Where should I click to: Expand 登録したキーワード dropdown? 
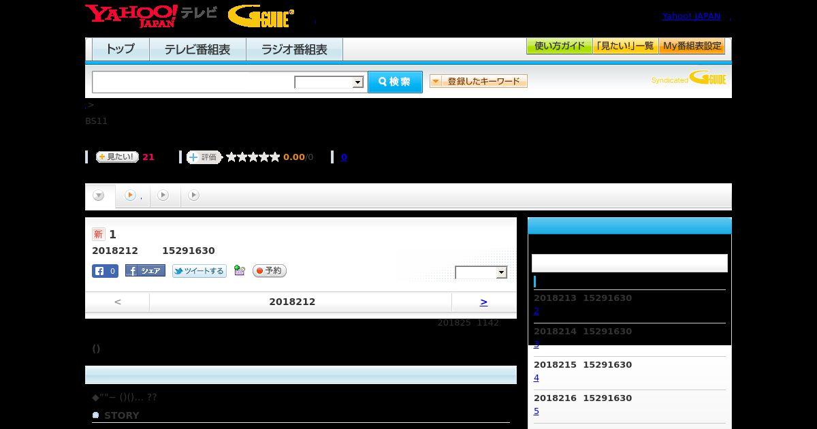coord(479,81)
